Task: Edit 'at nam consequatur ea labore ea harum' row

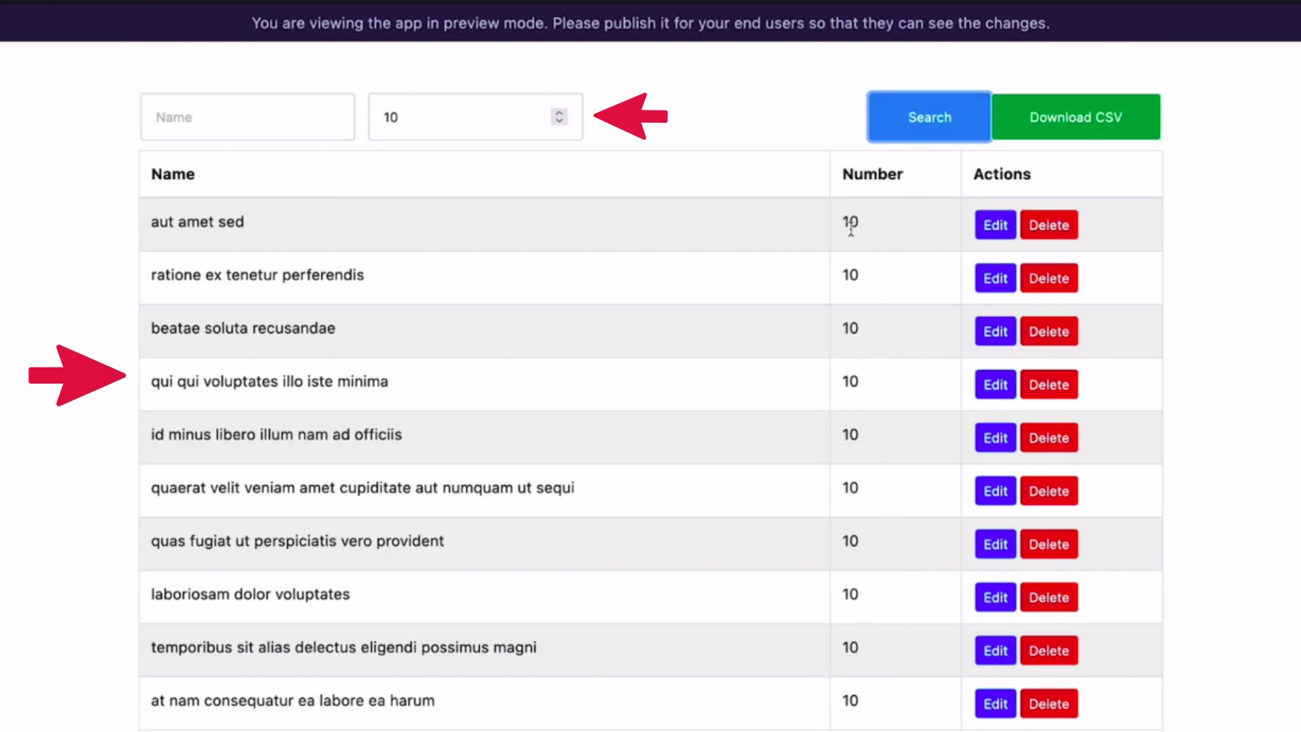Action: [995, 704]
